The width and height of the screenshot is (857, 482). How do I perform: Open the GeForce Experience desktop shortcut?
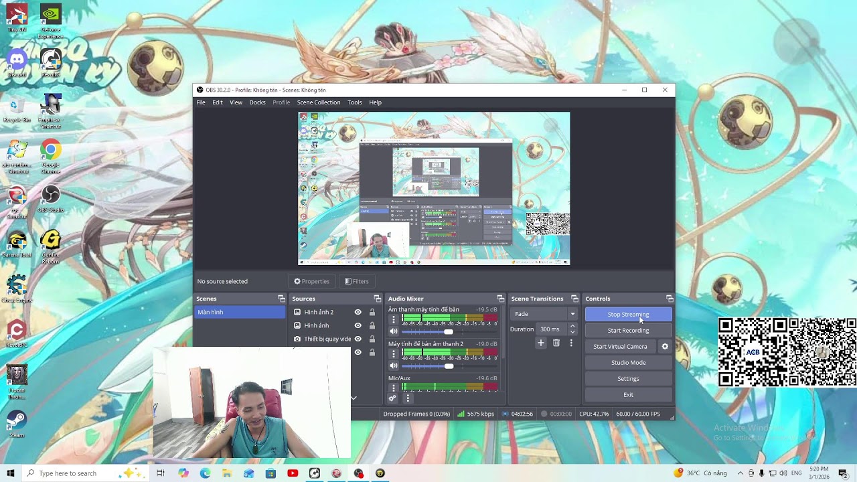[x=51, y=21]
